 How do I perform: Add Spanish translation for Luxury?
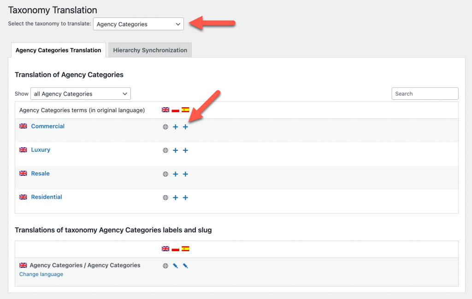(x=185, y=150)
